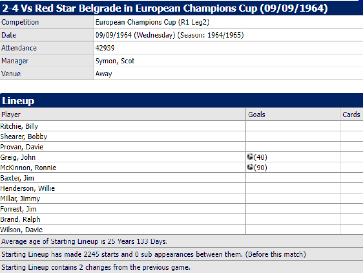Select Baxter, Jim from the lineup
This screenshot has width=363, height=273.
click(x=17, y=178)
